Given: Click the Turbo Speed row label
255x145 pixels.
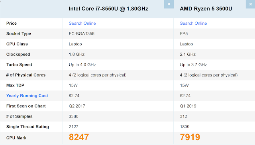Looking at the screenshot, I should [19, 65].
